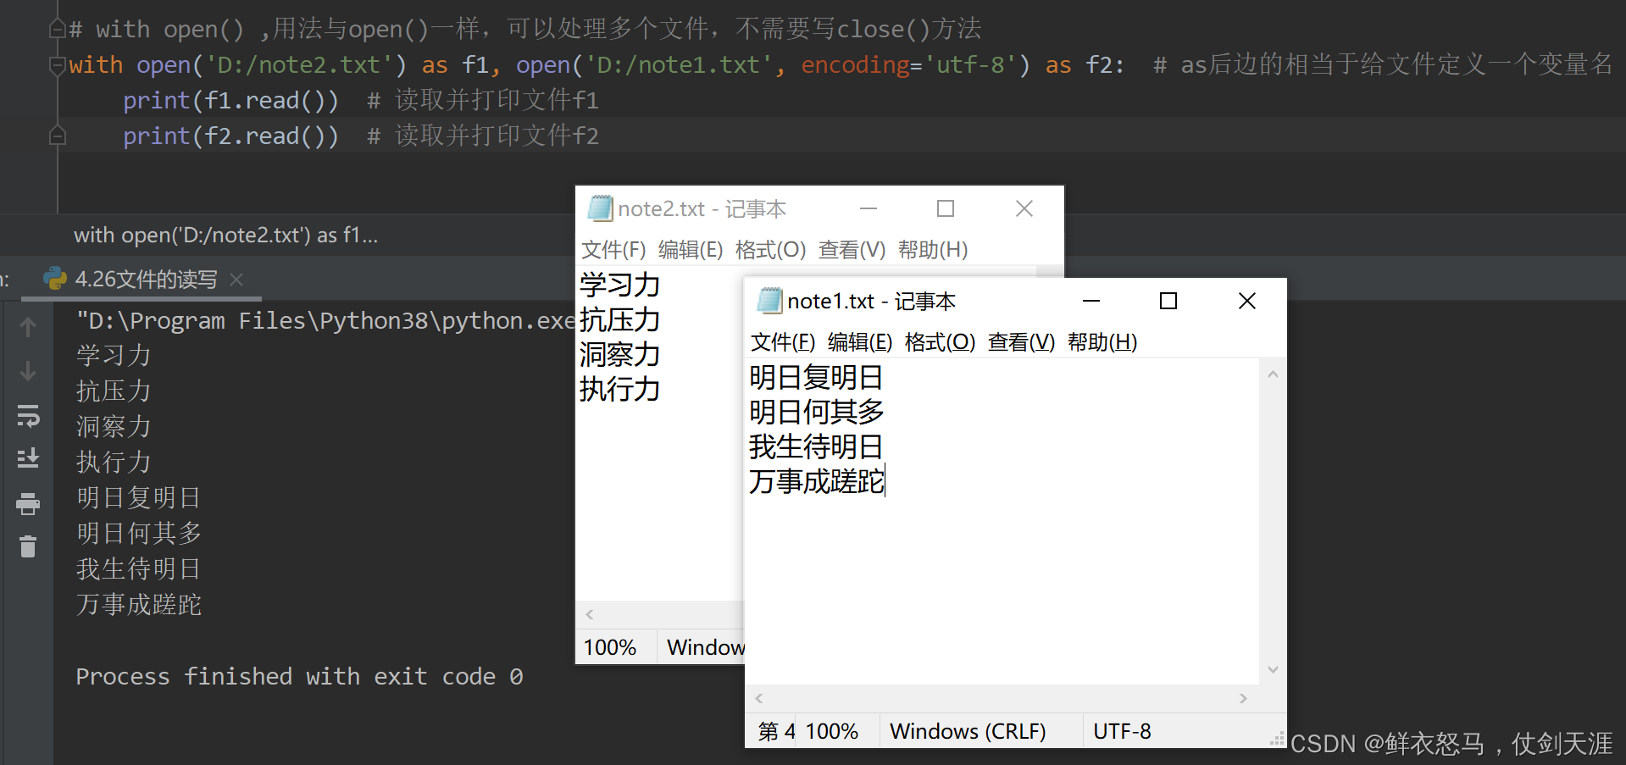This screenshot has height=765, width=1626.
Task: Click the scroll up arrow in the note1.txt window
Action: pyautogui.click(x=1273, y=374)
